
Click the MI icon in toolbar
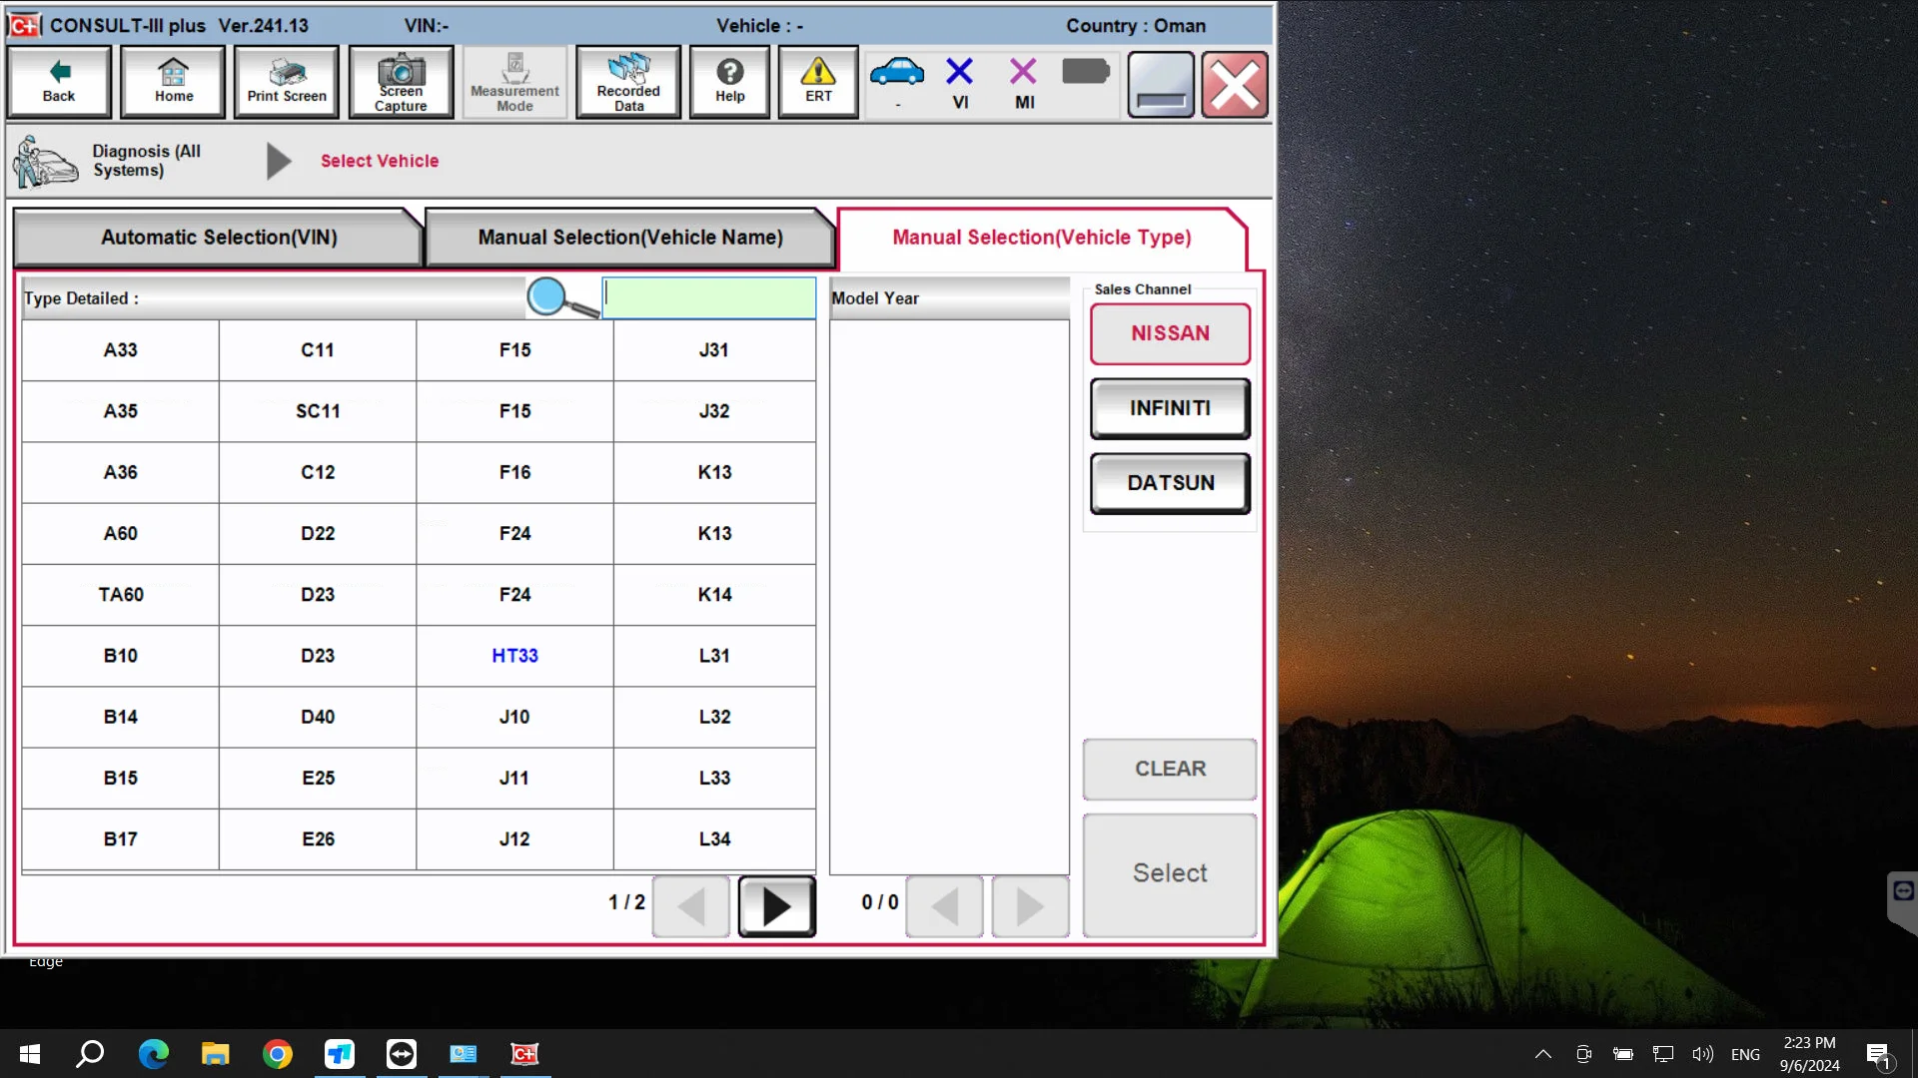[x=1026, y=83]
